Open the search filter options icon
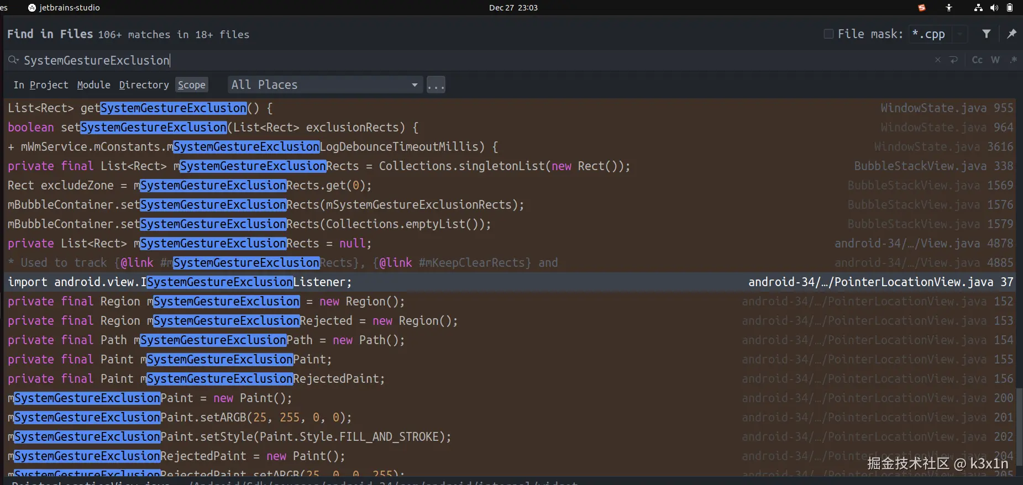The width and height of the screenshot is (1023, 485). [x=986, y=34]
